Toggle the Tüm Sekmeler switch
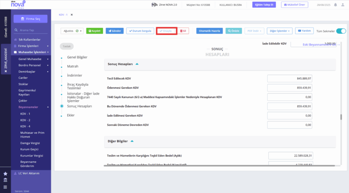This screenshot has height=193, width=349. pos(341,31)
